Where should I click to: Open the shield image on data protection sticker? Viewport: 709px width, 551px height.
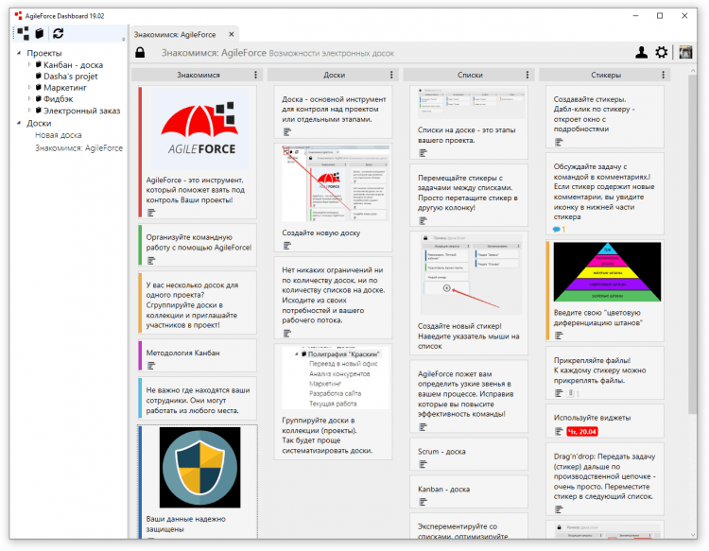point(199,468)
